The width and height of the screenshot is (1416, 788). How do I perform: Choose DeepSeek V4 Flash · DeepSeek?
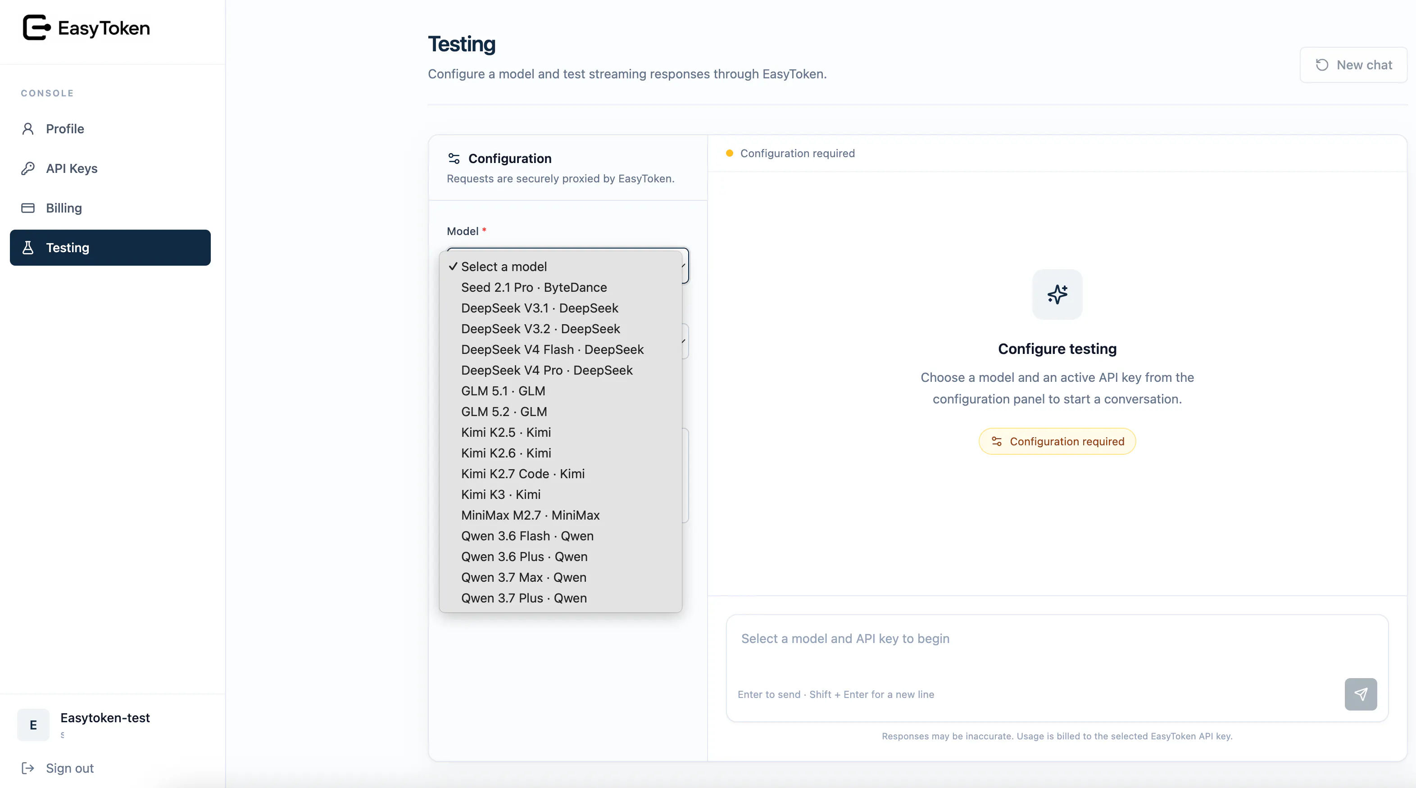(x=560, y=349)
